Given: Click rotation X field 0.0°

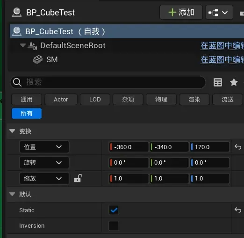Looking at the screenshot, I should 129,163.
